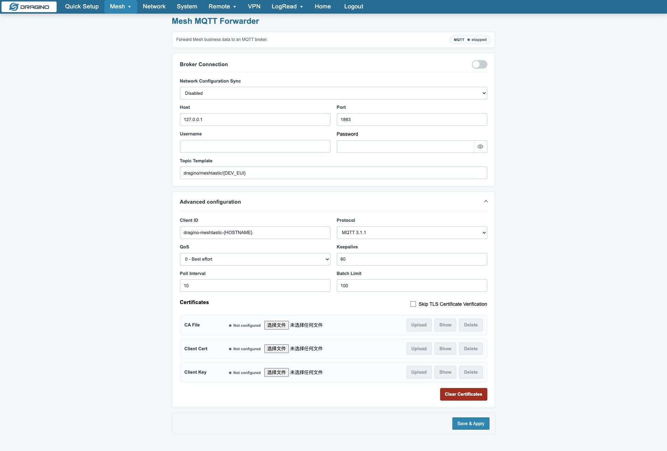Show password with the eye icon
The width and height of the screenshot is (667, 451).
pyautogui.click(x=480, y=147)
